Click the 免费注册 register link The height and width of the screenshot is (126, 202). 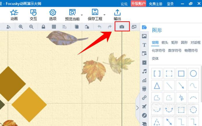tap(156, 4)
